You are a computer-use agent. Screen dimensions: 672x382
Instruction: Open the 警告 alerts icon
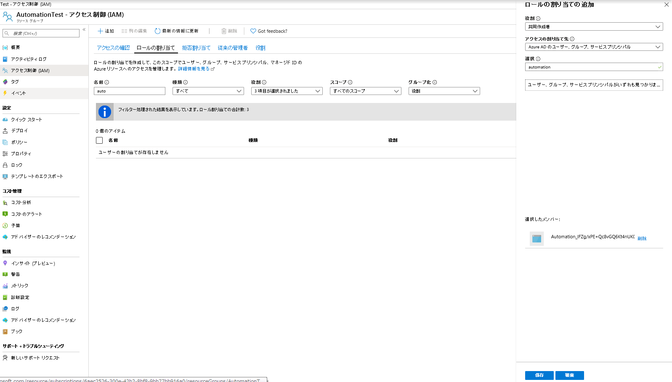coord(5,274)
